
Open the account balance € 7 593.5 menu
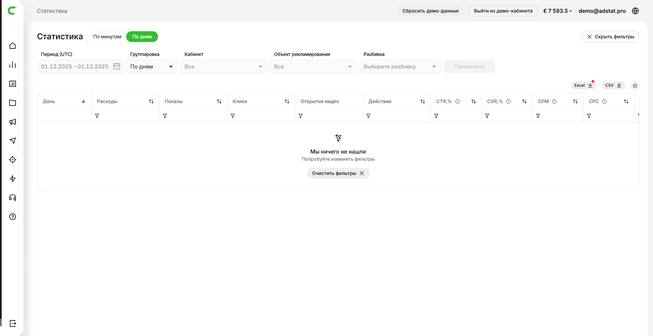[557, 11]
